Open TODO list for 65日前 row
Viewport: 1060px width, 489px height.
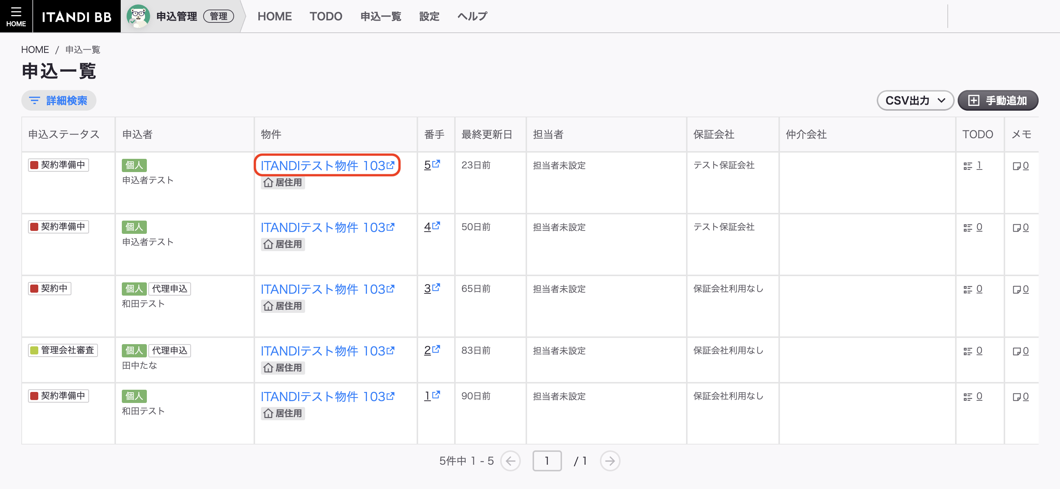[973, 289]
